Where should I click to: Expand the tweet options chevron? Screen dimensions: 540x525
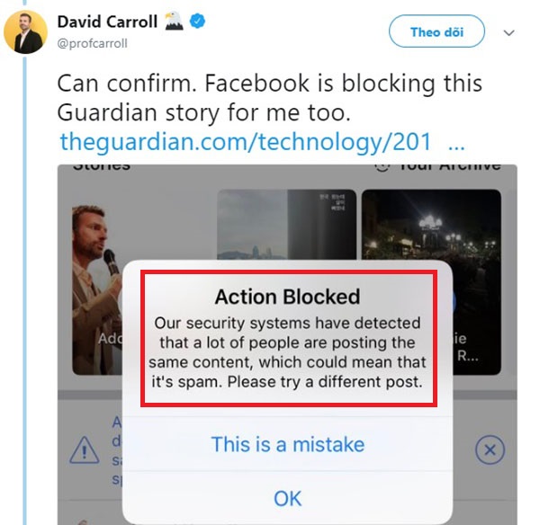coord(508,32)
